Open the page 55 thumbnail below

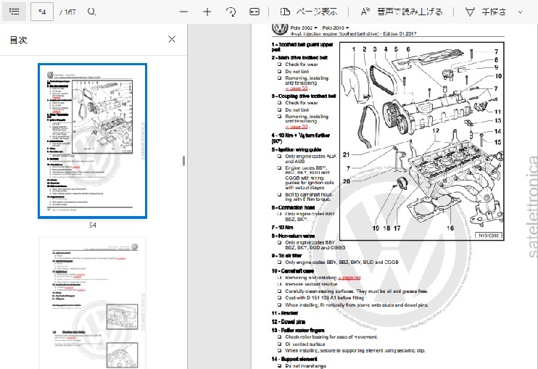pos(92,304)
